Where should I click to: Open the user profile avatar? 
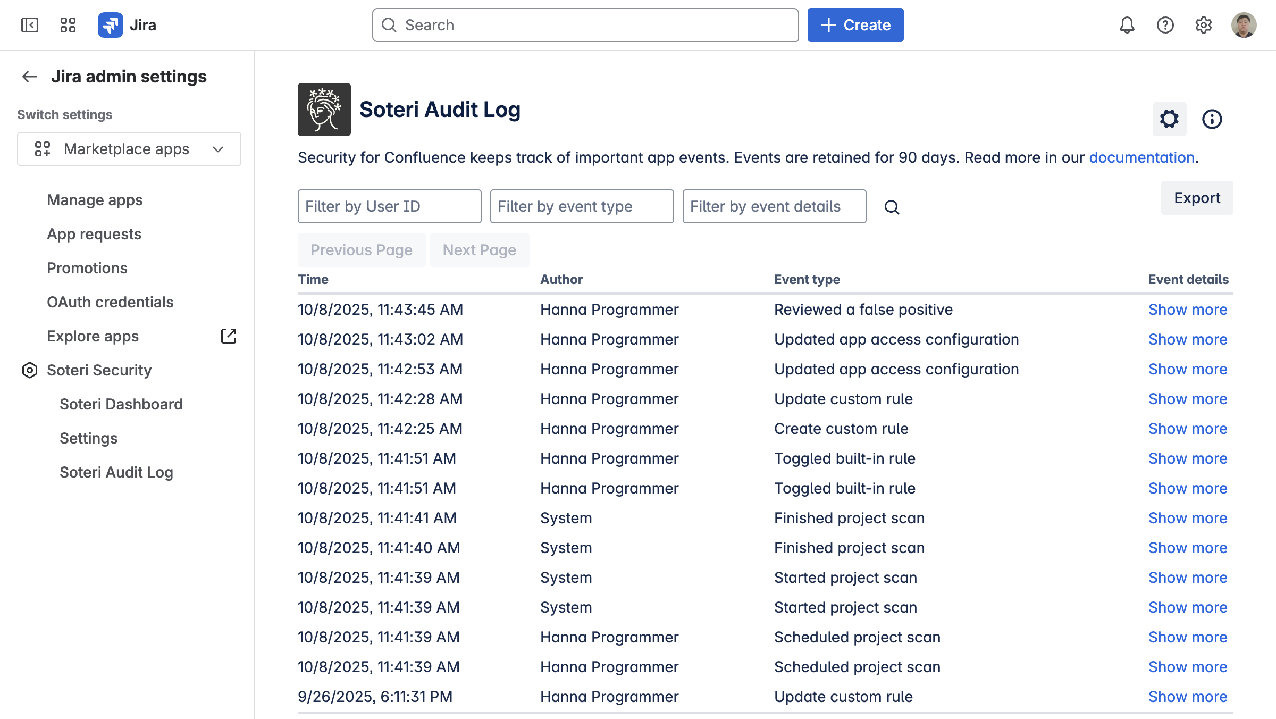click(x=1244, y=25)
